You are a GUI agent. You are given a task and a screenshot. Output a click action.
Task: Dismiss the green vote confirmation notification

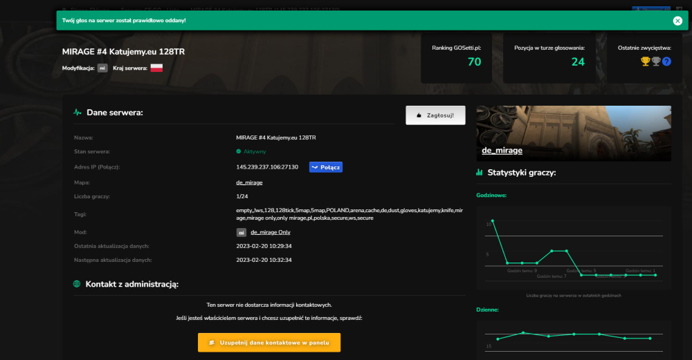[677, 21]
